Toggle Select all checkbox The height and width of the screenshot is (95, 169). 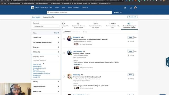(64, 32)
